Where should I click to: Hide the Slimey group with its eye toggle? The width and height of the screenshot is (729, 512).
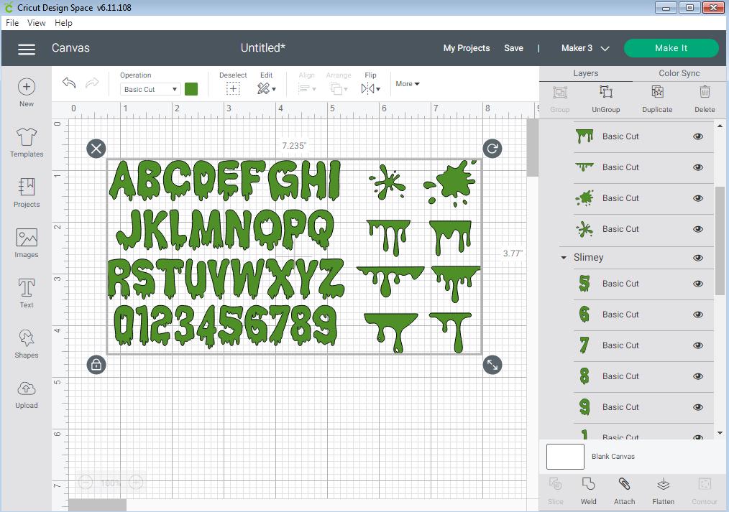point(697,257)
